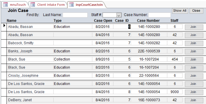Click name cell Banks, Joseph
Screen dimensions: 206x104
coord(30,51)
